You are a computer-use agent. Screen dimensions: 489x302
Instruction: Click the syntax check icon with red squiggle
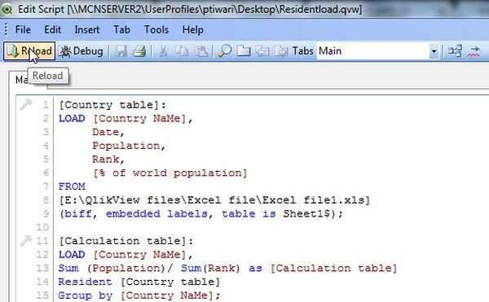(474, 51)
